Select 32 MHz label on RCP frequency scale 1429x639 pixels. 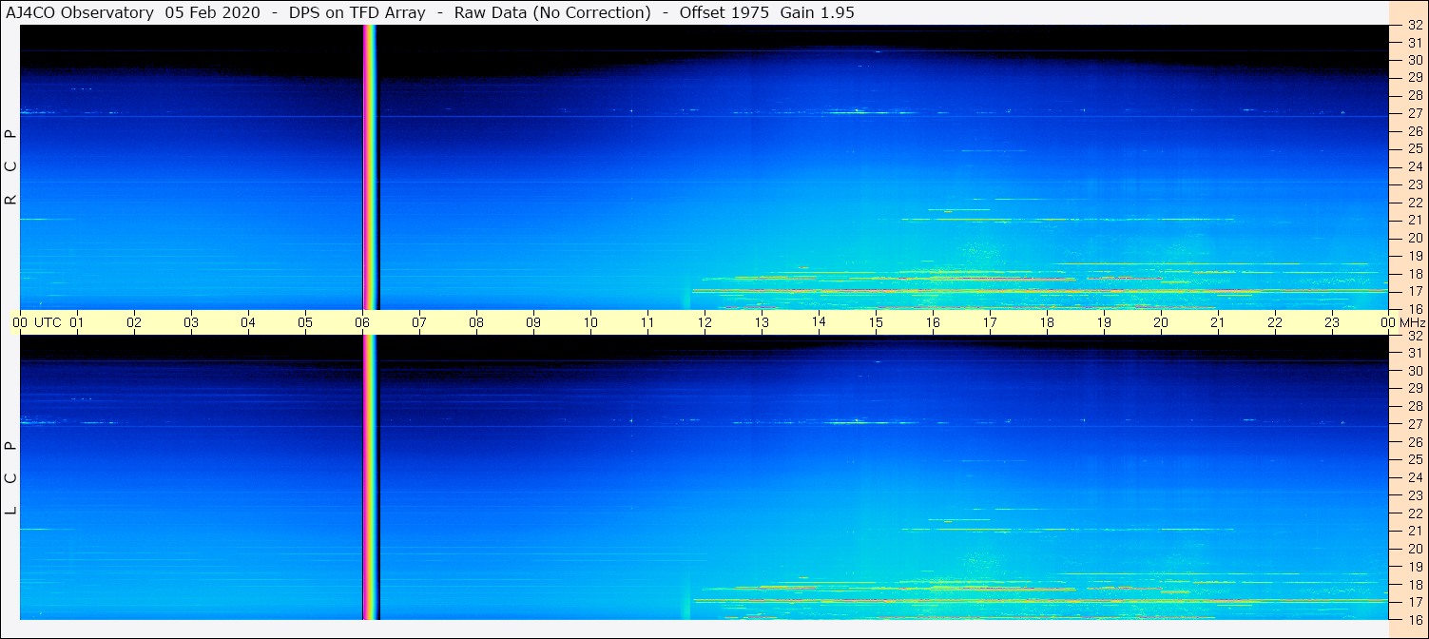(x=1413, y=26)
